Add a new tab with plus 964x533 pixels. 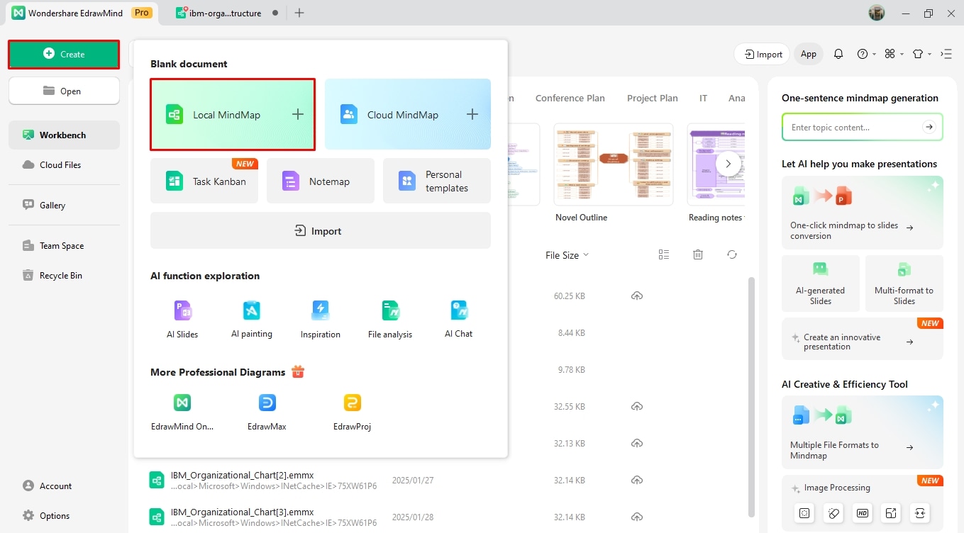click(x=299, y=13)
